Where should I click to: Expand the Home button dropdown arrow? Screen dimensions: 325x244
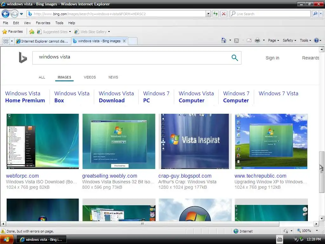tap(230, 40)
